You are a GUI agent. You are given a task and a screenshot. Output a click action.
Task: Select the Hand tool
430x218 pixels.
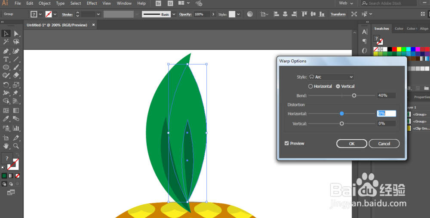coord(6,146)
